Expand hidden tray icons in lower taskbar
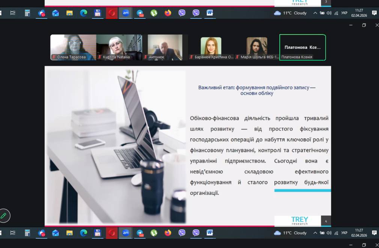Viewport: 379px width, 248px height. pyautogui.click(x=315, y=233)
